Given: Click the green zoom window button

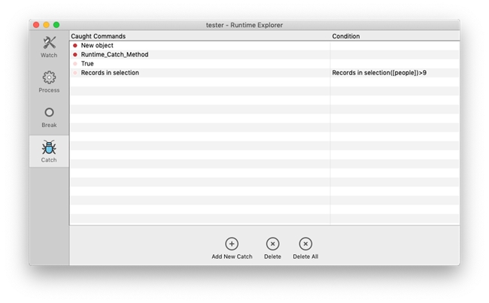Looking at the screenshot, I should tap(56, 25).
